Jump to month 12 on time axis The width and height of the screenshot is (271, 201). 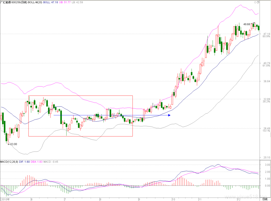(x=239, y=199)
